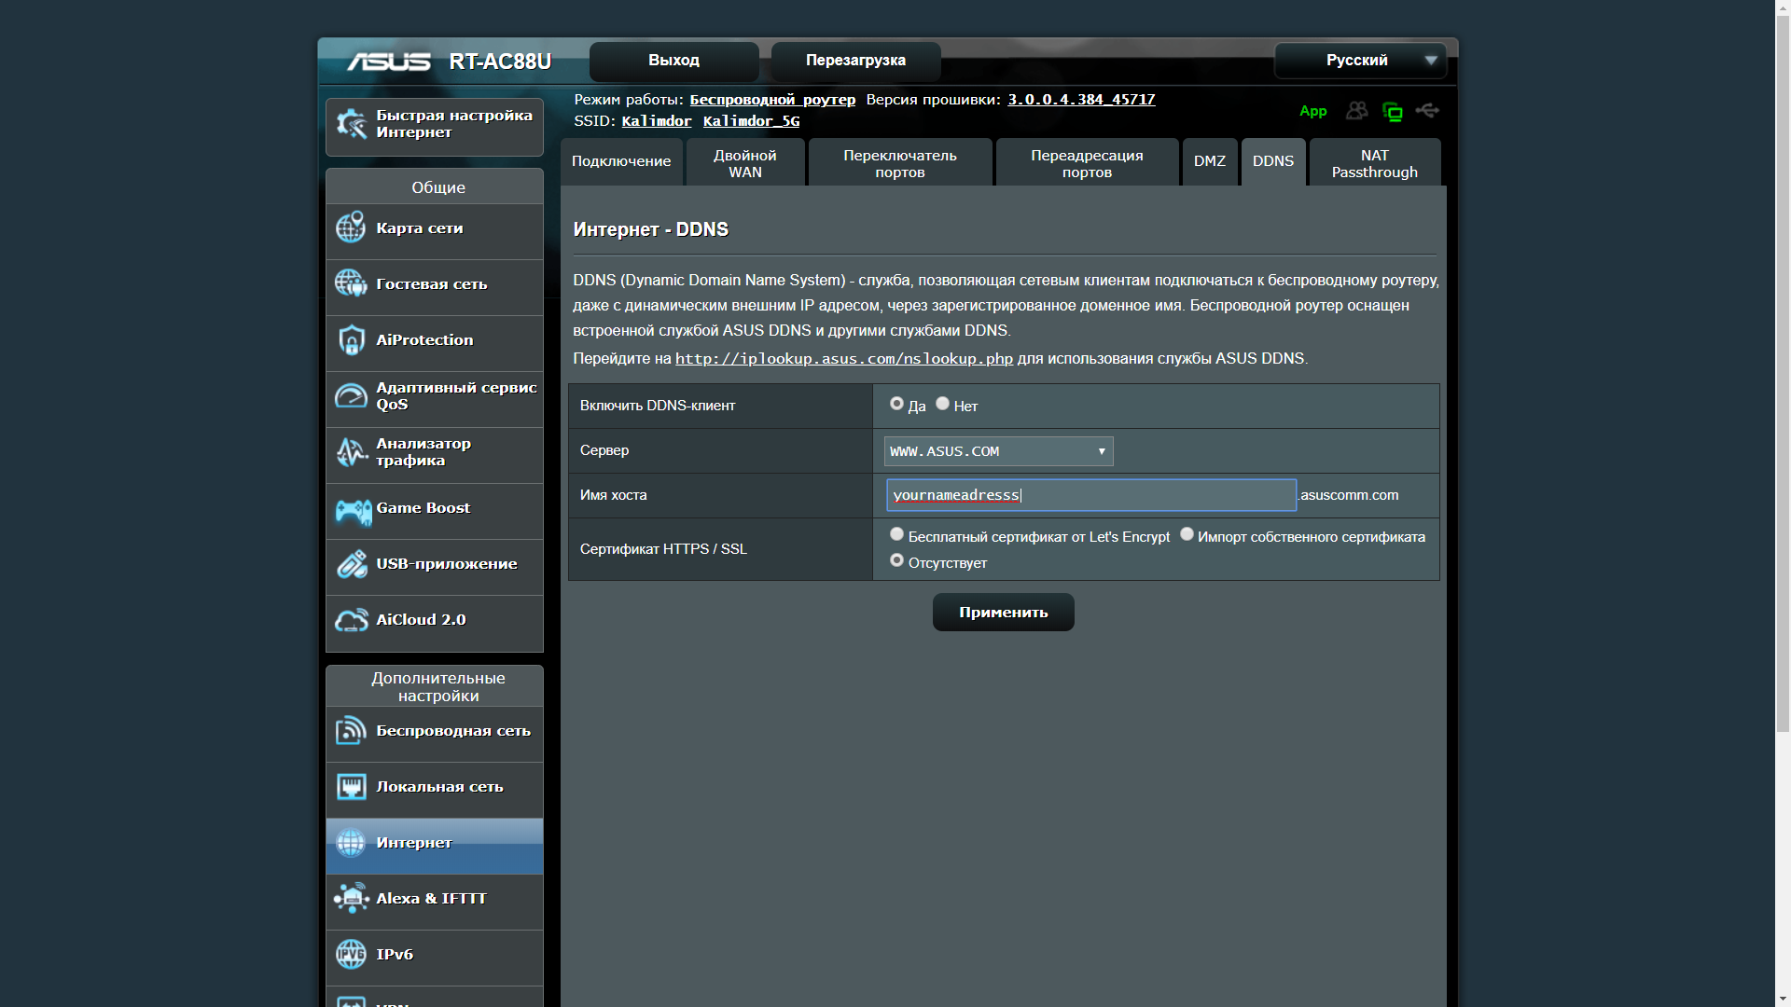Disable DDNS client with Нет radio
1791x1007 pixels.
942,404
